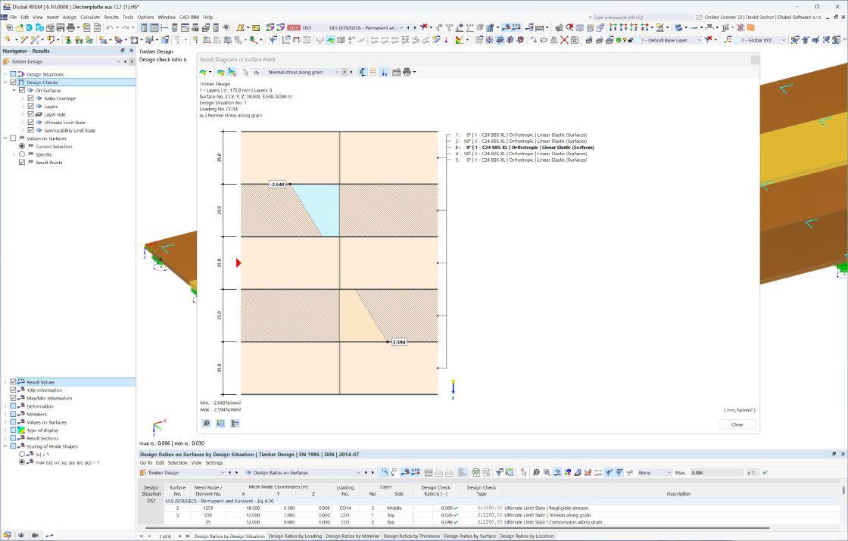Click the Excel export icon in table toolbar
Image resolution: width=848 pixels, height=541 pixels.
coord(475,472)
